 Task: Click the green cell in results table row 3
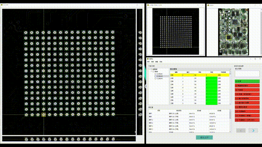pyautogui.click(x=212, y=85)
